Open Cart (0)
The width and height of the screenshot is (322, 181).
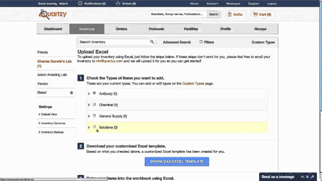(x=263, y=14)
